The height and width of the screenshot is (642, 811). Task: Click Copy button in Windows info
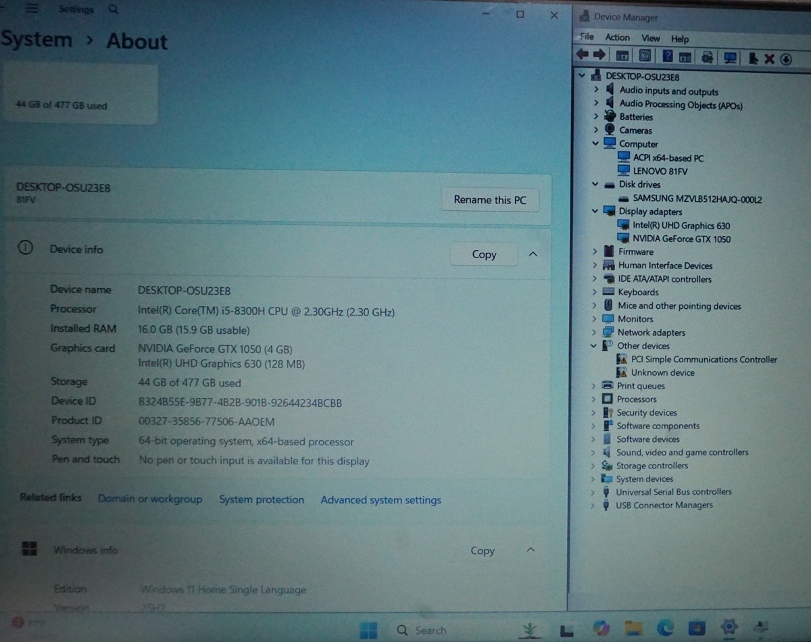(483, 551)
